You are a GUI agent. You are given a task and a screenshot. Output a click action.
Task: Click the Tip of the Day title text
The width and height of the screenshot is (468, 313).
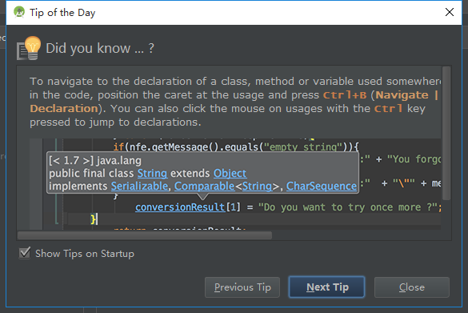62,13
